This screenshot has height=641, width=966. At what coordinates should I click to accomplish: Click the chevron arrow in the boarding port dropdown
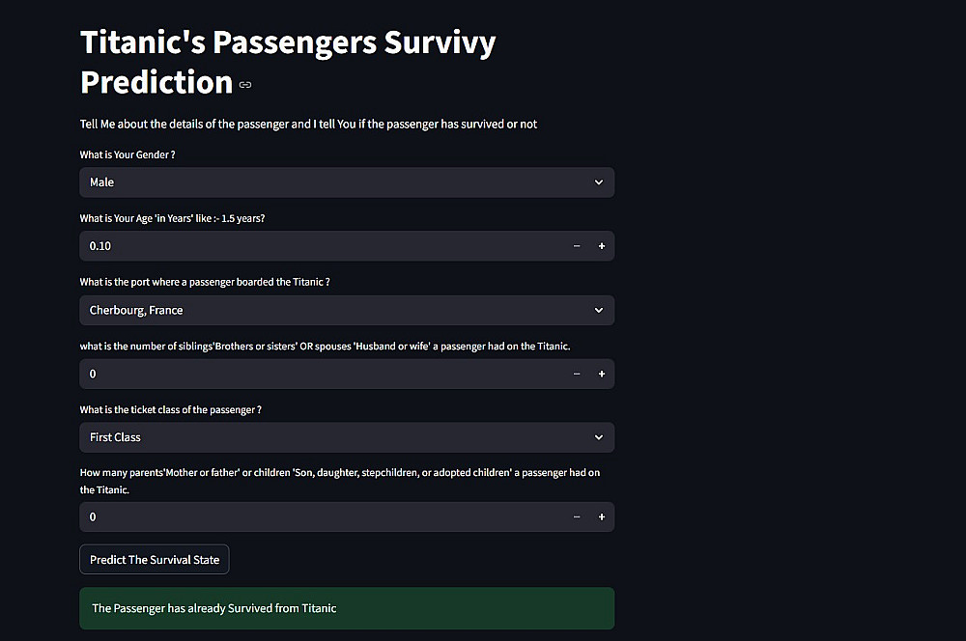click(x=599, y=310)
